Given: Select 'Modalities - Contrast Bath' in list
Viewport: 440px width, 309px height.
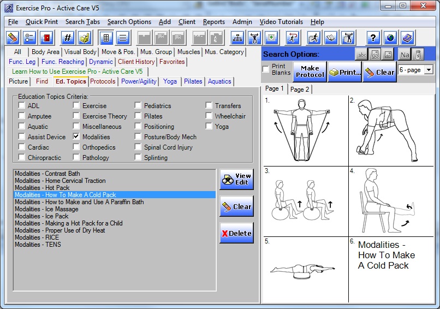Looking at the screenshot, I should pos(115,174).
